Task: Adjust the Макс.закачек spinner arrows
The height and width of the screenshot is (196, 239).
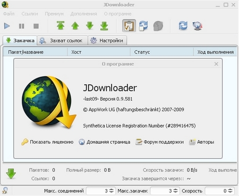Action: click(x=175, y=191)
